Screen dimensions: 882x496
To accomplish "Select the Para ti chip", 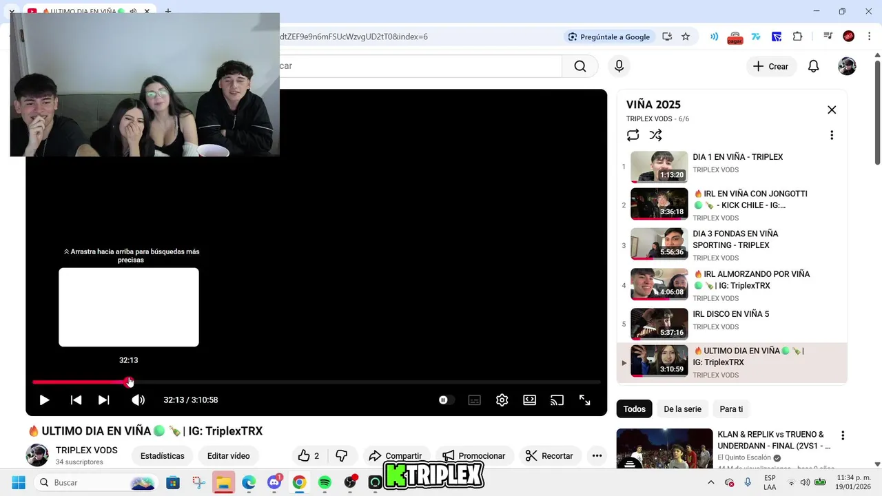I will pyautogui.click(x=731, y=409).
